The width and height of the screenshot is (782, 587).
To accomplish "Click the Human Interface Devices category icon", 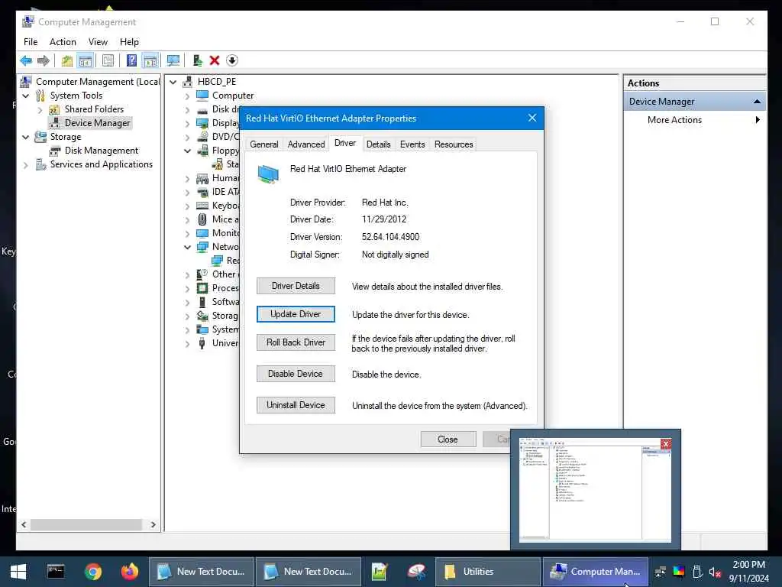I will pyautogui.click(x=202, y=179).
